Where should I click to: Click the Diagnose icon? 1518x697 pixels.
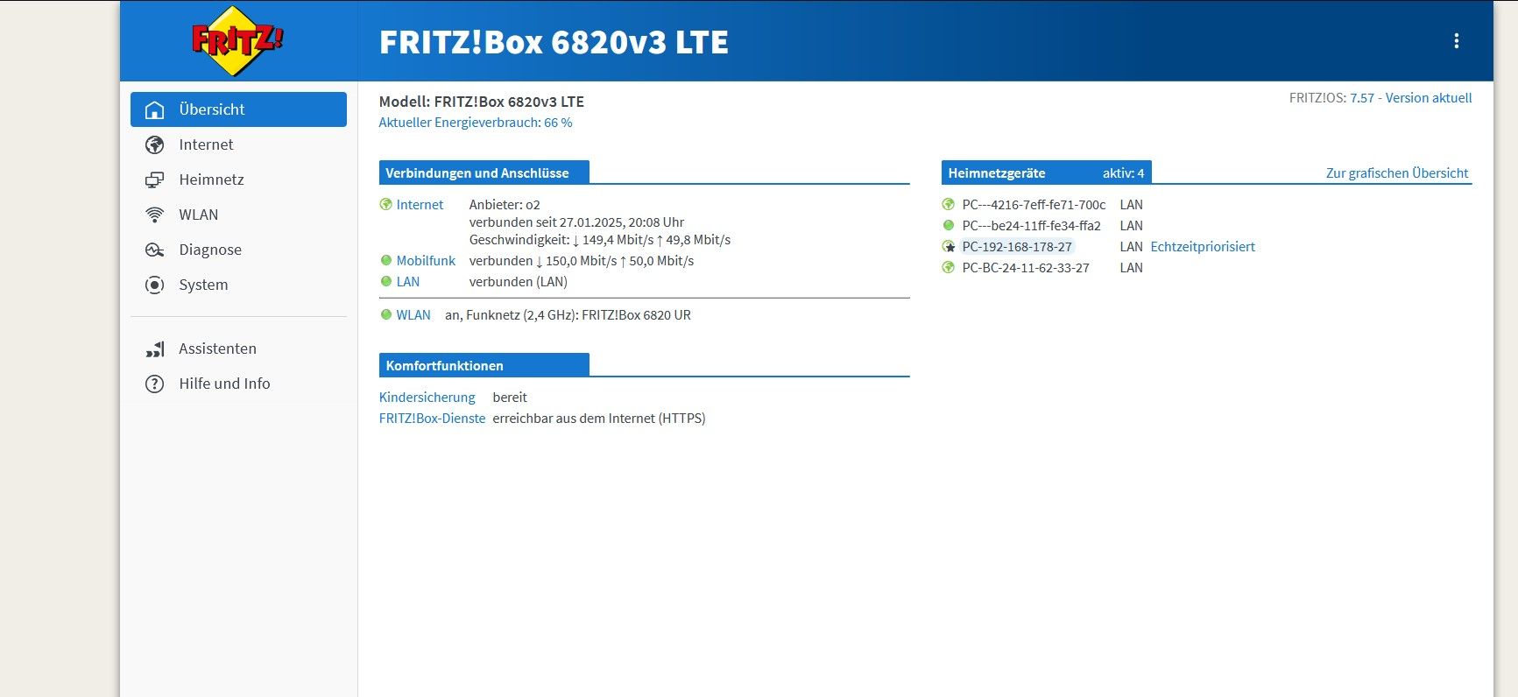[x=155, y=250]
